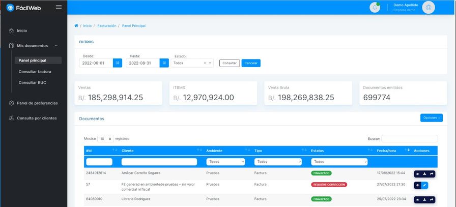Image resolution: width=456 pixels, height=207 pixels.
Task: Open the Desde date calendar picker
Action: click(118, 63)
